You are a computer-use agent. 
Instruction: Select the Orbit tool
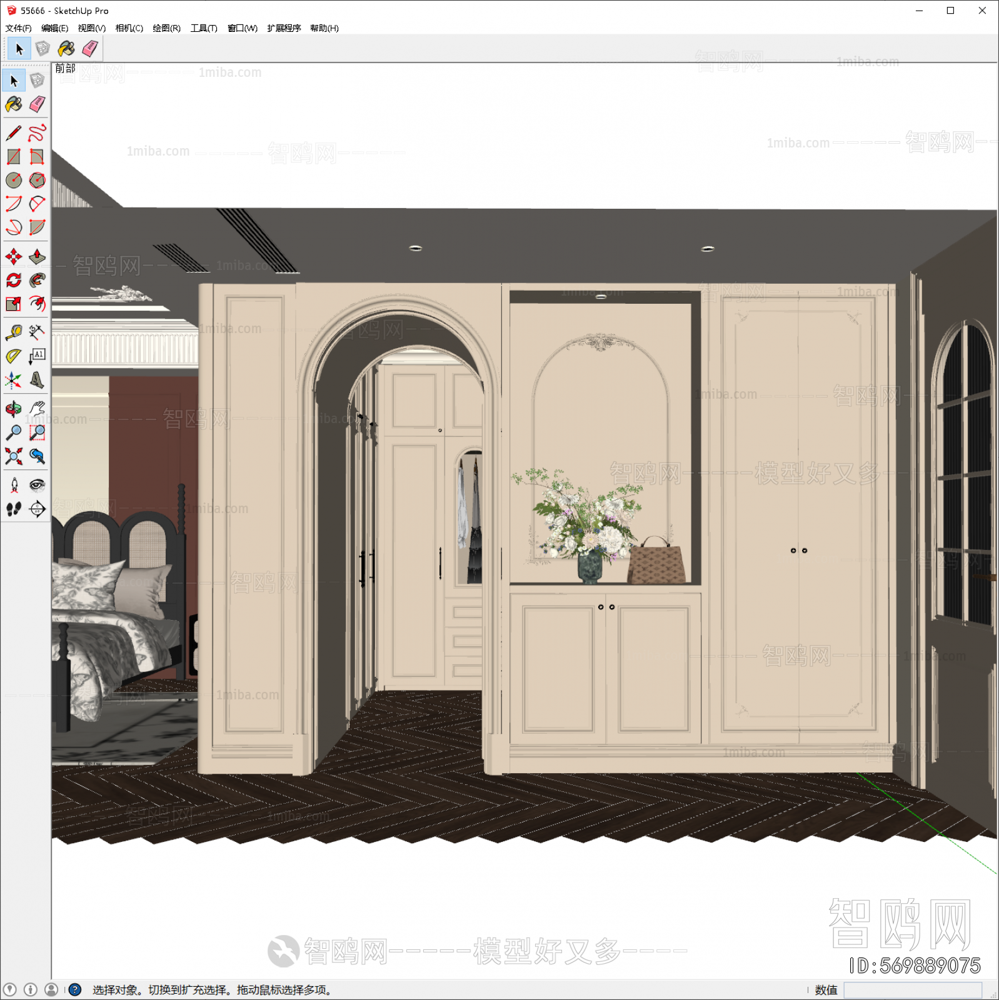[x=14, y=409]
